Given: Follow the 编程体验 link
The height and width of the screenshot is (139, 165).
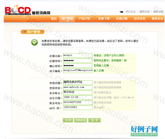Looking at the screenshot, I should pos(158,12).
